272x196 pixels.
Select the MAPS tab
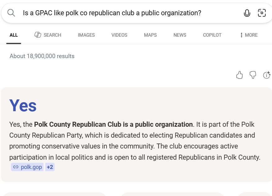point(150,35)
